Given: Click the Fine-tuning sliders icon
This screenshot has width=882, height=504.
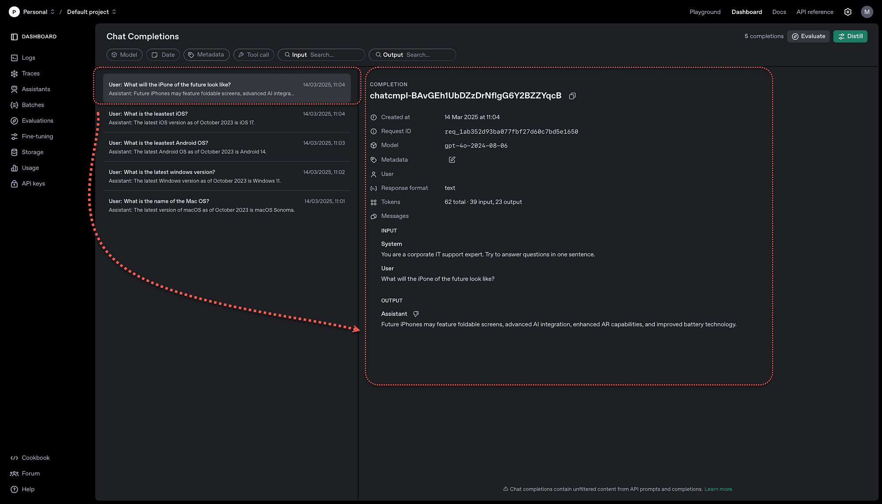Looking at the screenshot, I should pos(14,137).
